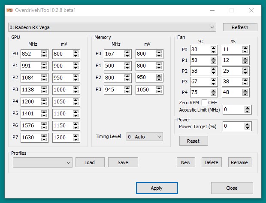This screenshot has height=203, width=266.
Task: Increase Memory P2 mV with up arrow
Action: (159, 76)
